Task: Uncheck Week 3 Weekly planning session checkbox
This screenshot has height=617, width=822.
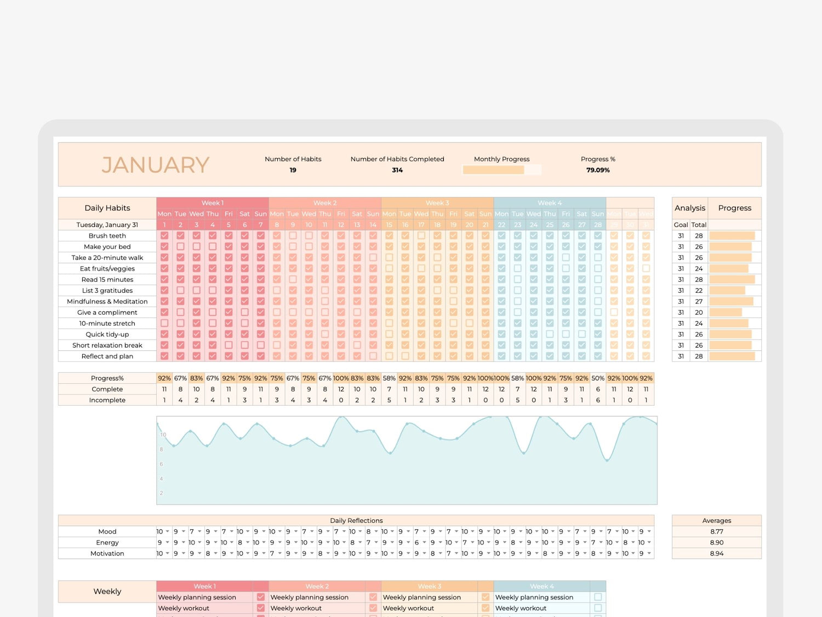Action: [x=486, y=597]
